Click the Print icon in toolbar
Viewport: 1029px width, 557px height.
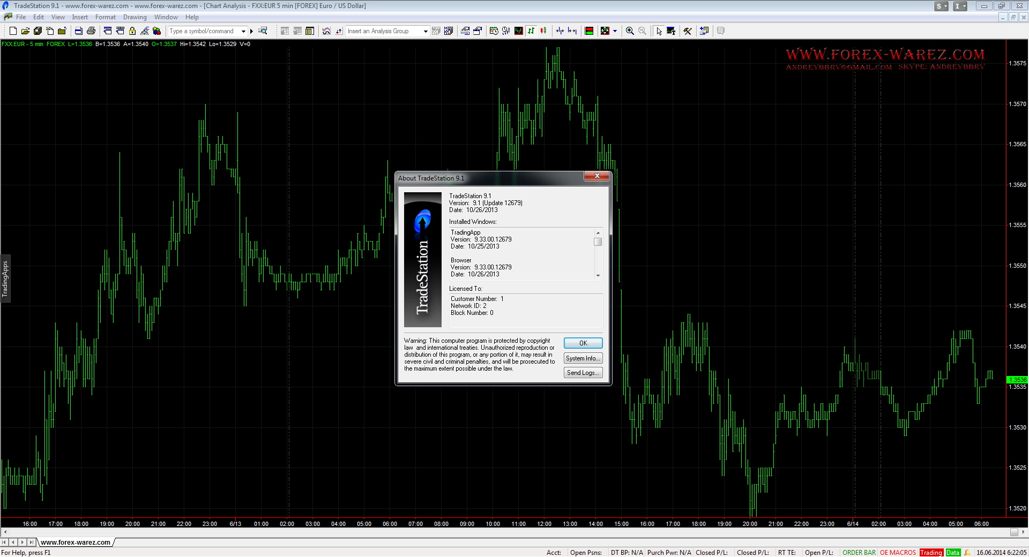[x=91, y=31]
